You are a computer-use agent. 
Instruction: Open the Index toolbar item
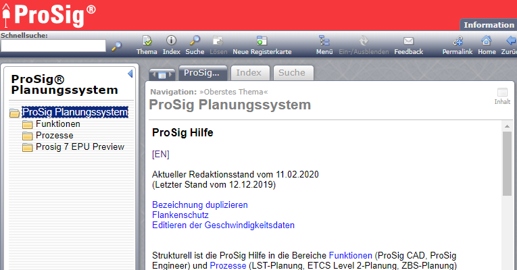(x=172, y=45)
